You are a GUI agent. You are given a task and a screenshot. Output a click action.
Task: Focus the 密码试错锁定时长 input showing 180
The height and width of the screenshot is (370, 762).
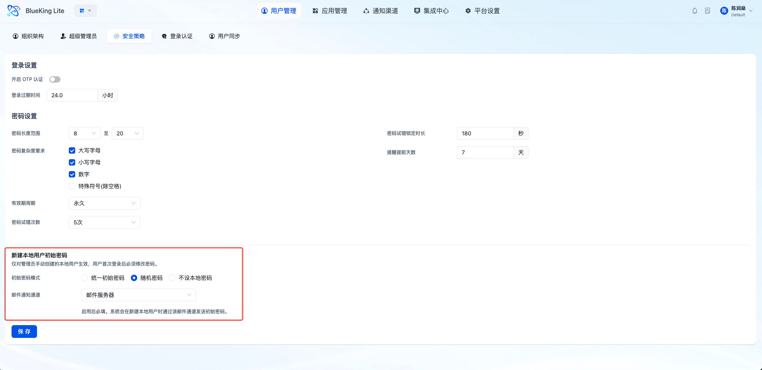pos(485,133)
